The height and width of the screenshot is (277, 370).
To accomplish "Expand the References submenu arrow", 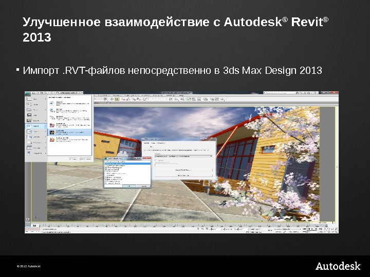I will [45, 142].
